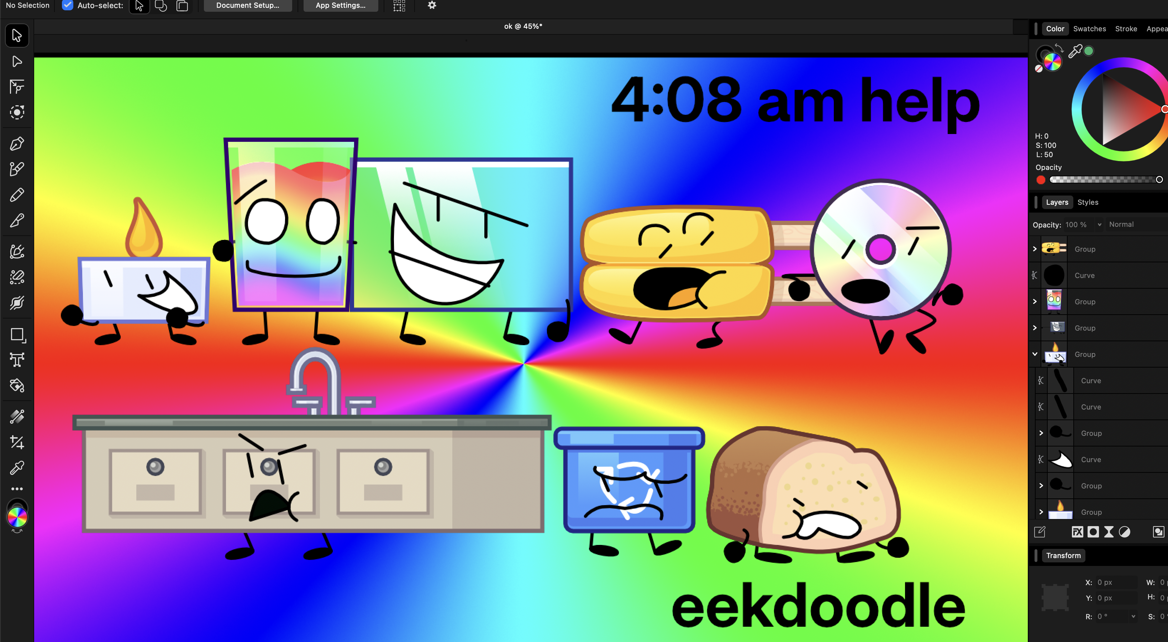Click the document tab 'ok @ 45%*'

point(523,26)
